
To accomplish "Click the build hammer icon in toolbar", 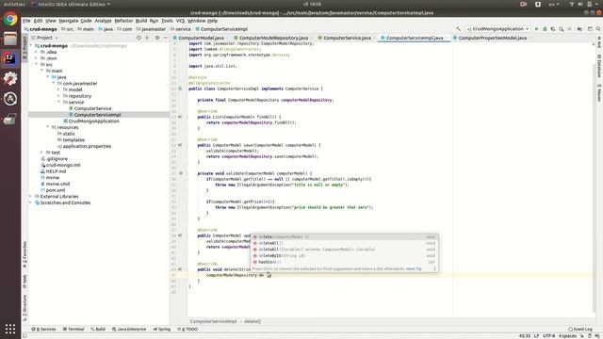I will [x=458, y=29].
